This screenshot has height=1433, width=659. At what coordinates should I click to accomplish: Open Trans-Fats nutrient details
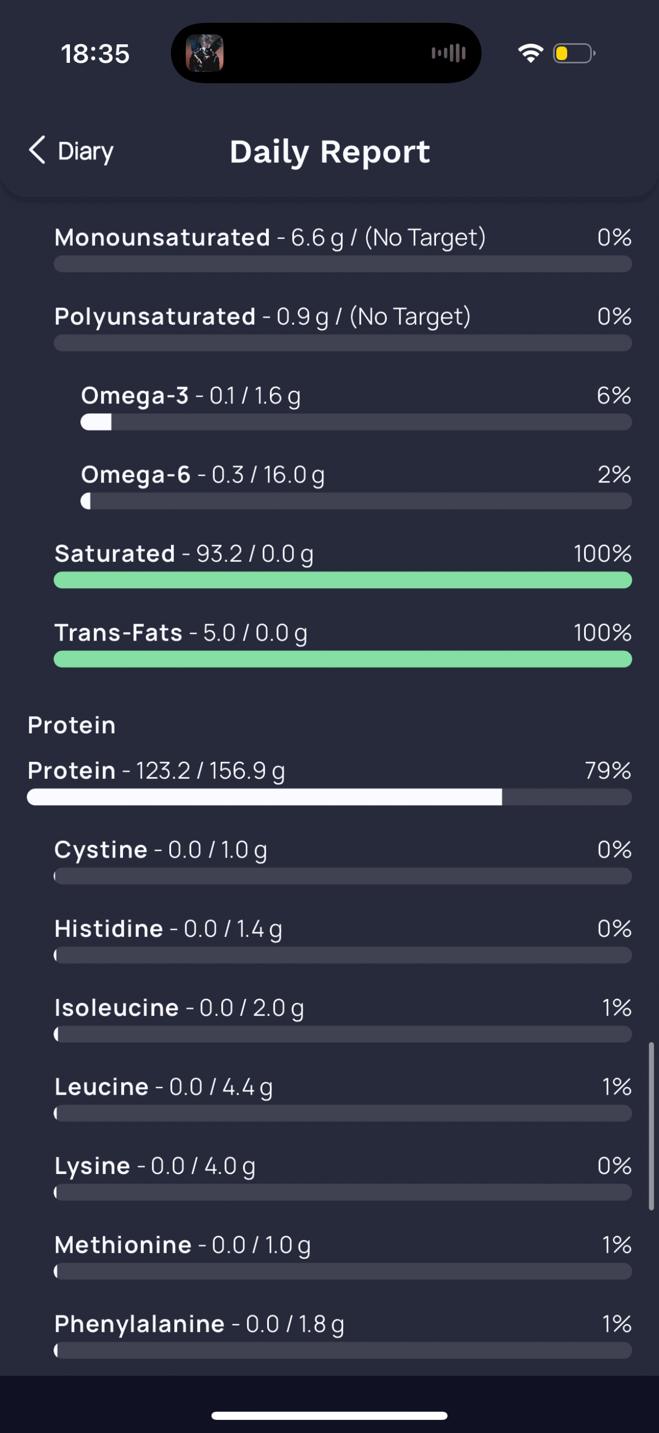point(343,644)
